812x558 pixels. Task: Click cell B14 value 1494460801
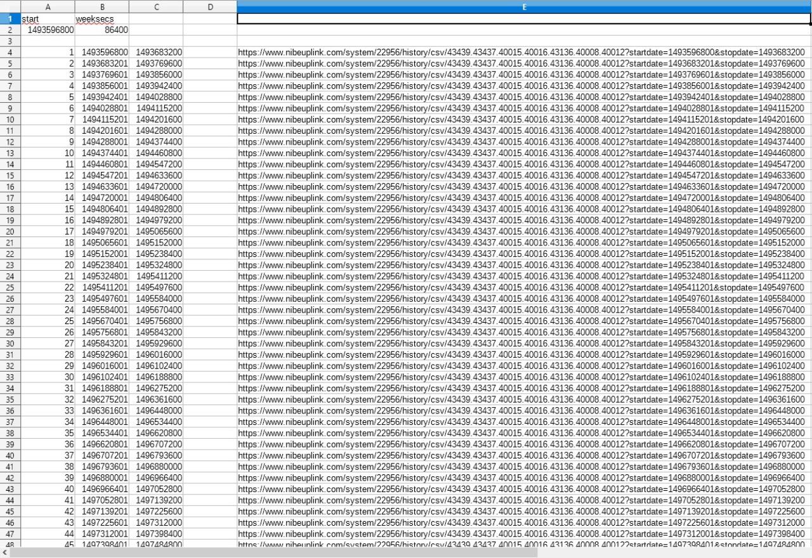(x=102, y=164)
